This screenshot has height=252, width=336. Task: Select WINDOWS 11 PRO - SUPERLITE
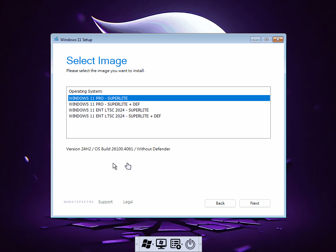[x=169, y=98]
